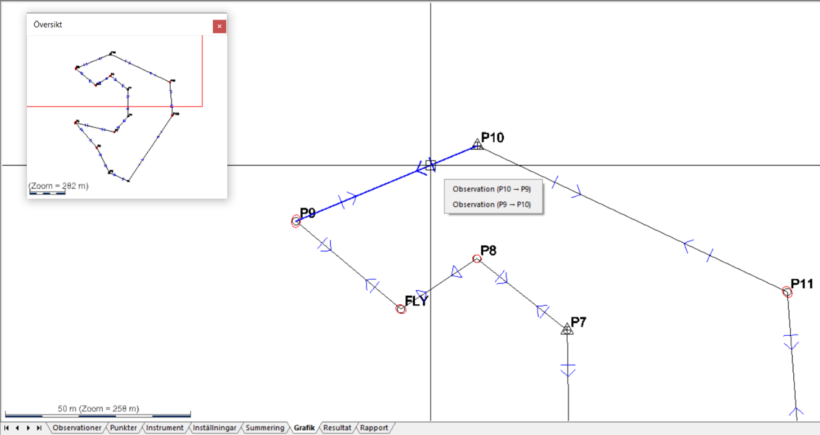Open the Instrument tab
This screenshot has width=820, height=435.
165,428
